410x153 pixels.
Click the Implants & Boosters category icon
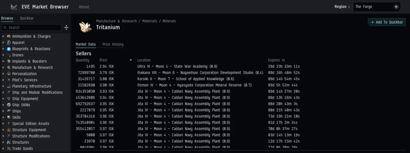pos(9,61)
